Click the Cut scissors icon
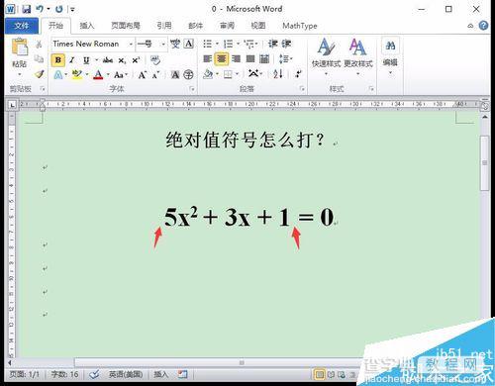 tap(39, 44)
